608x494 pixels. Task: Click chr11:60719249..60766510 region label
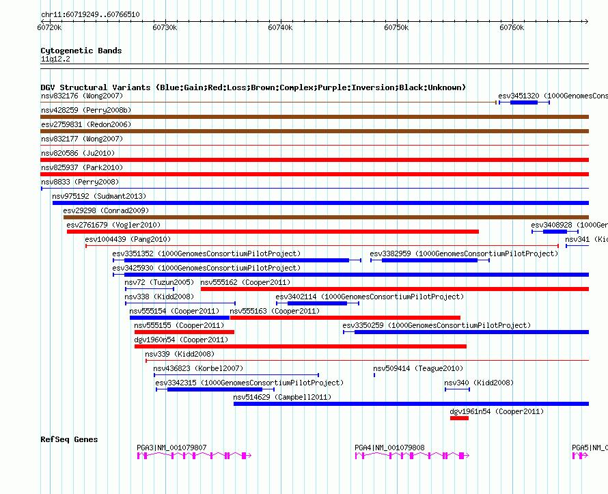(90, 14)
